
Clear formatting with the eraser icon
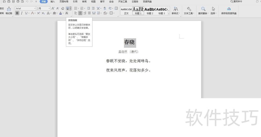63,9
